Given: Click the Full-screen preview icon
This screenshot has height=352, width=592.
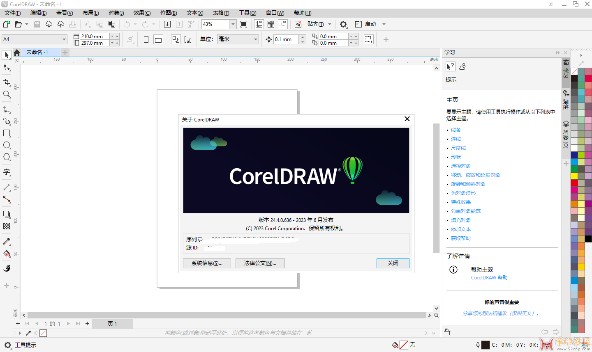Looking at the screenshot, I should (244, 24).
